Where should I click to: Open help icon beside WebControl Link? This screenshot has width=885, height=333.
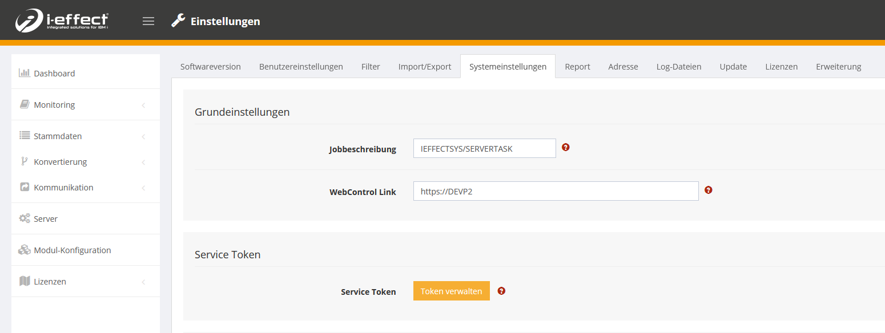click(709, 190)
